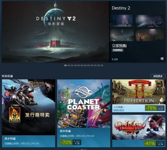
Task: Select the last carousel page indicator
Action: coord(102,65)
